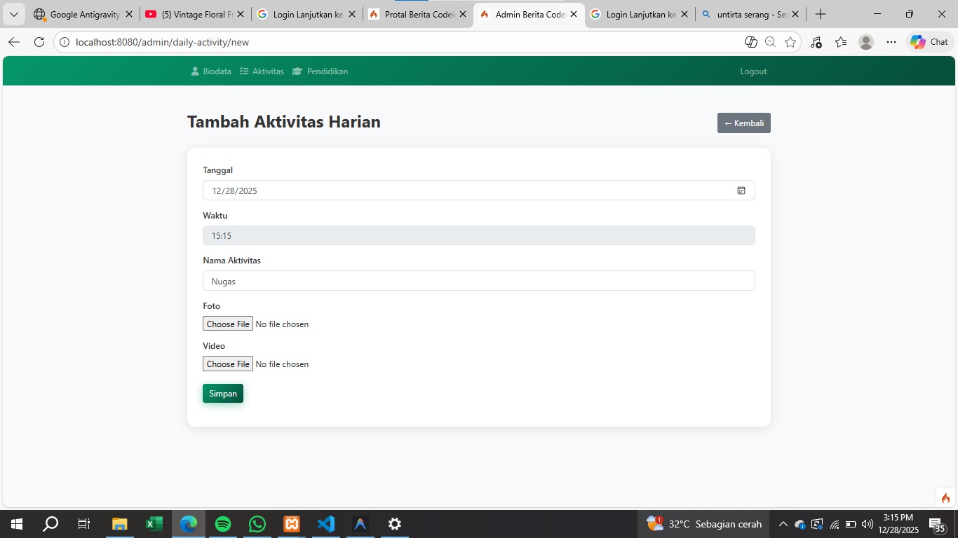
Task: Open Spotify from the taskbar
Action: coord(223,524)
